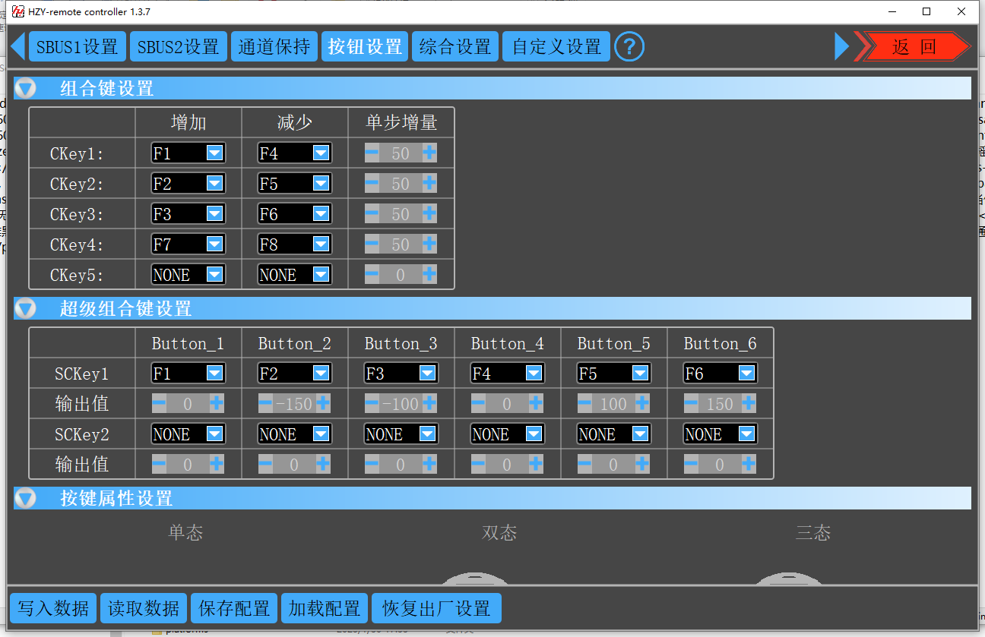
Task: Increase the CKey1 单步增量 with plus icon
Action: click(x=429, y=153)
